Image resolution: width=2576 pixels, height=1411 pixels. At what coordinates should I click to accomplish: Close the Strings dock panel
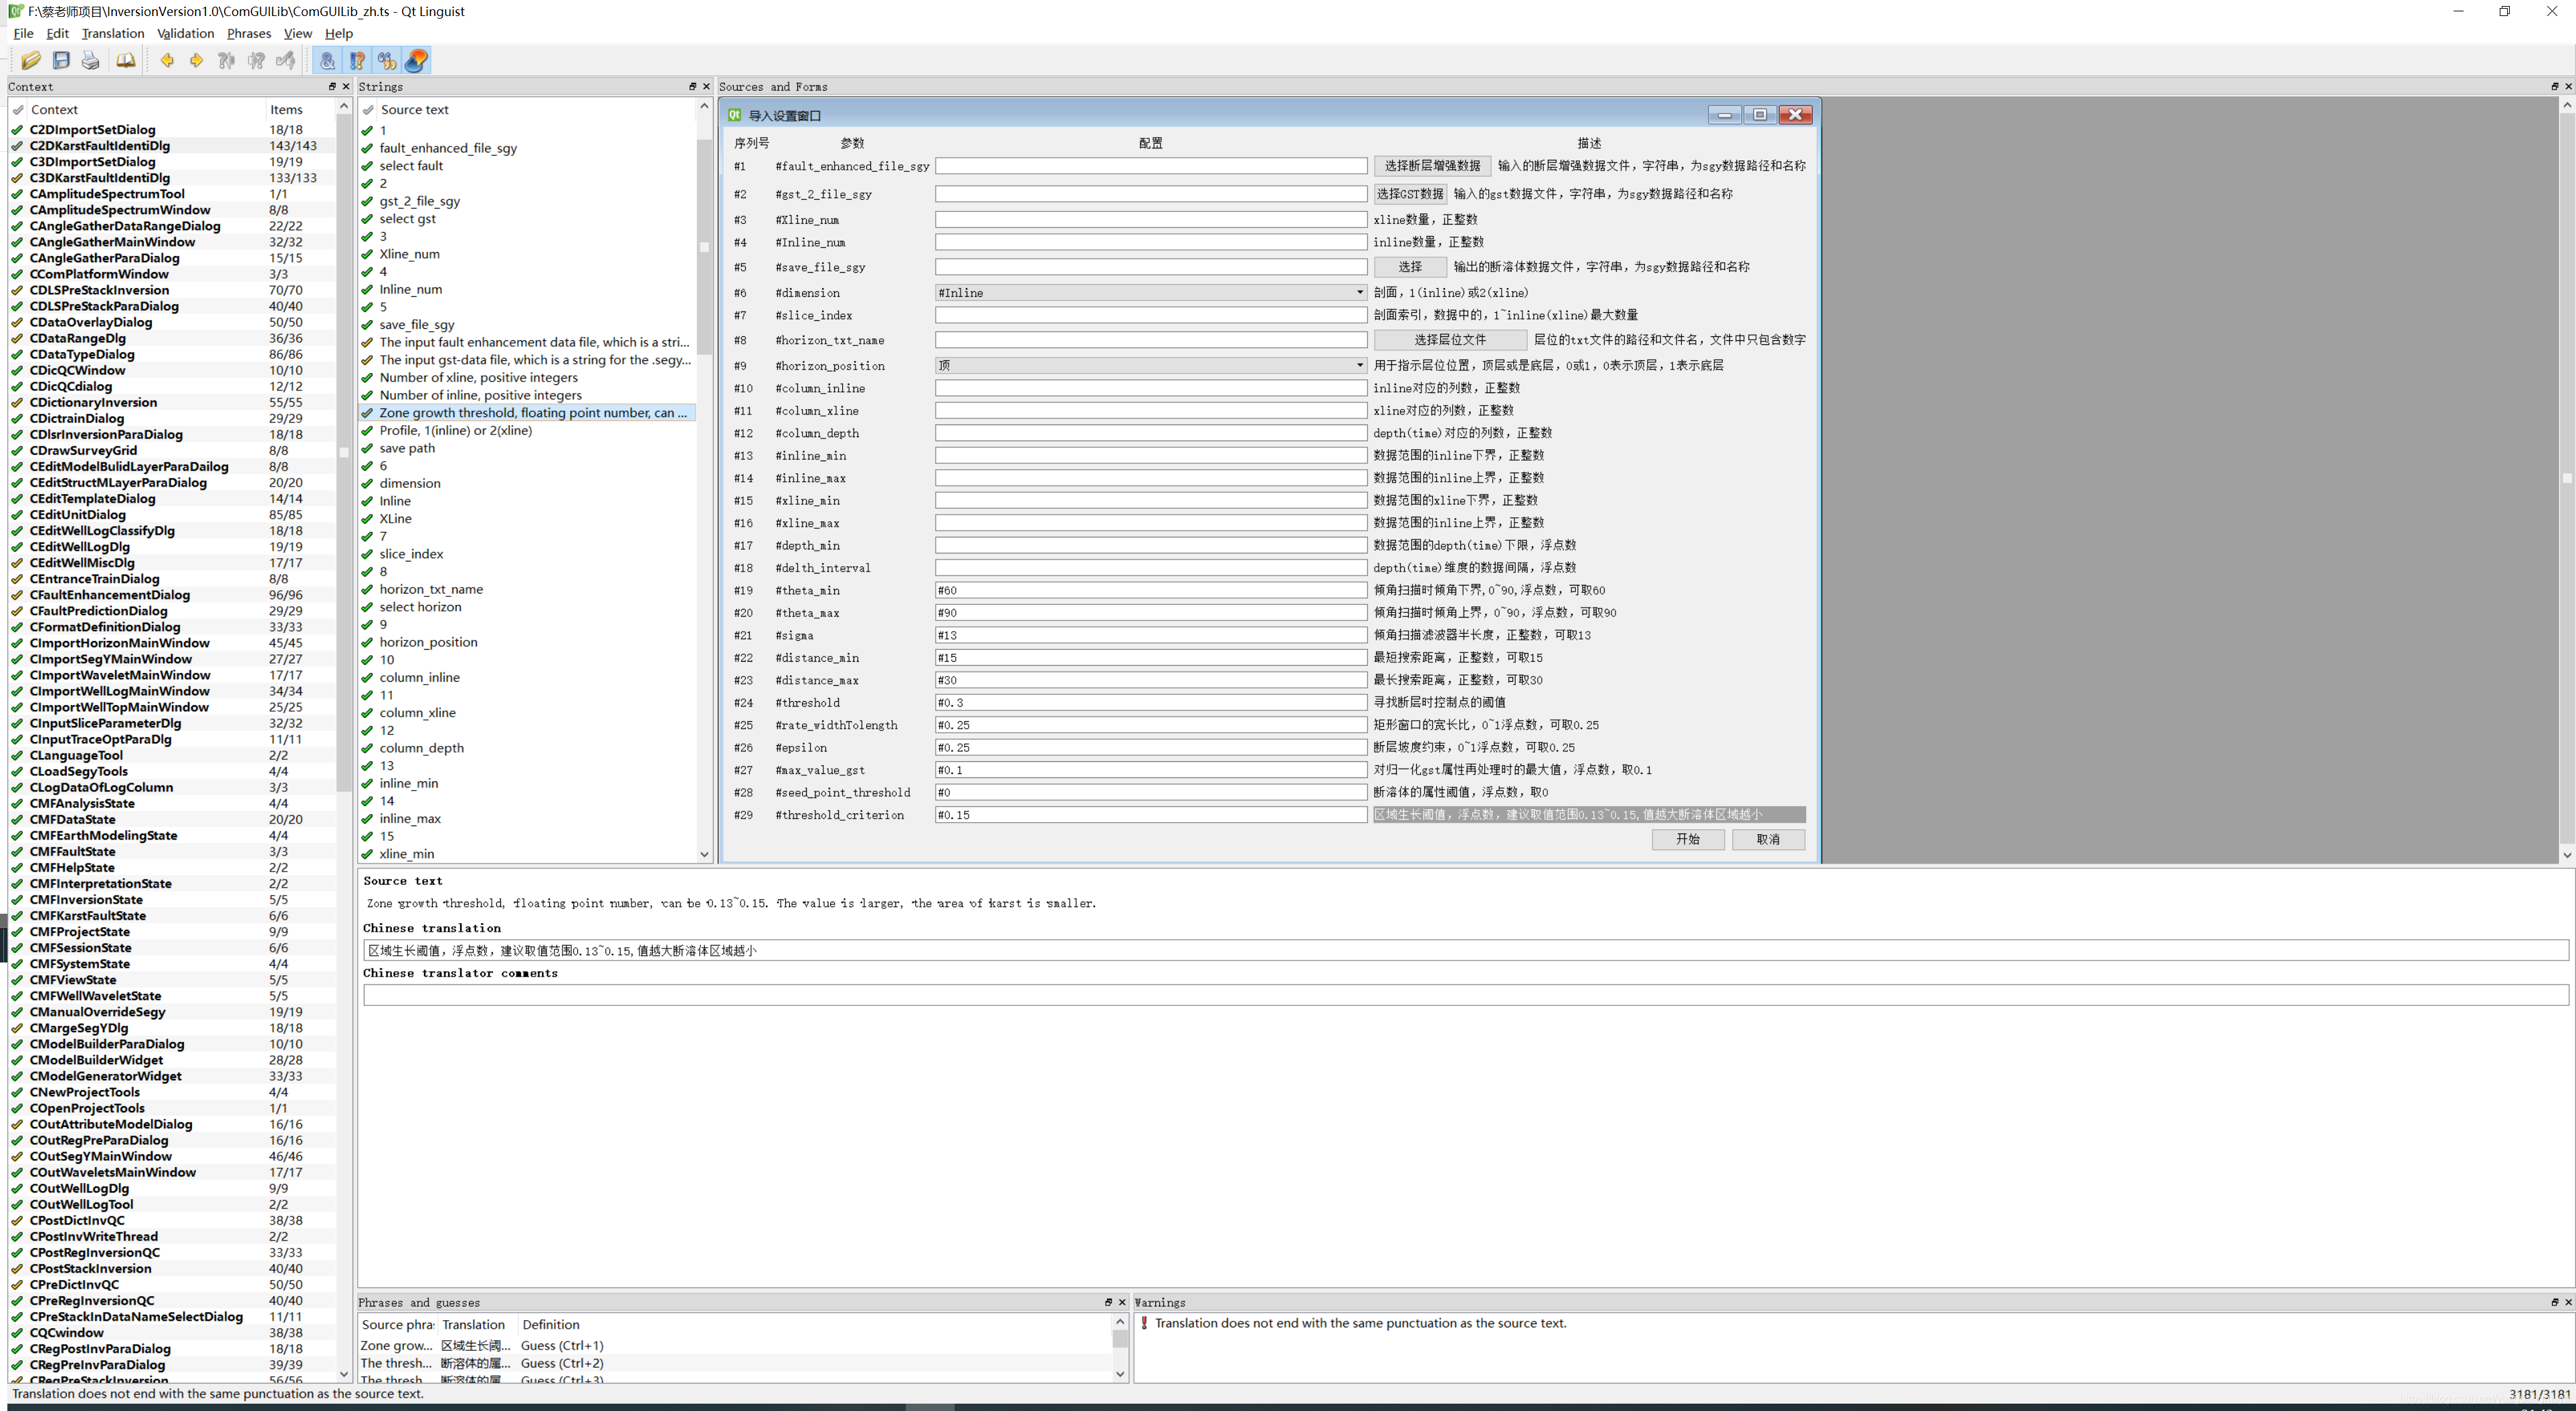point(706,87)
